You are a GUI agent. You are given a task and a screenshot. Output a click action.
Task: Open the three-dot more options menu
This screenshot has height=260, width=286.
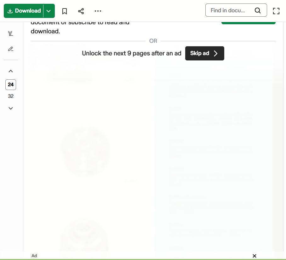(x=98, y=11)
